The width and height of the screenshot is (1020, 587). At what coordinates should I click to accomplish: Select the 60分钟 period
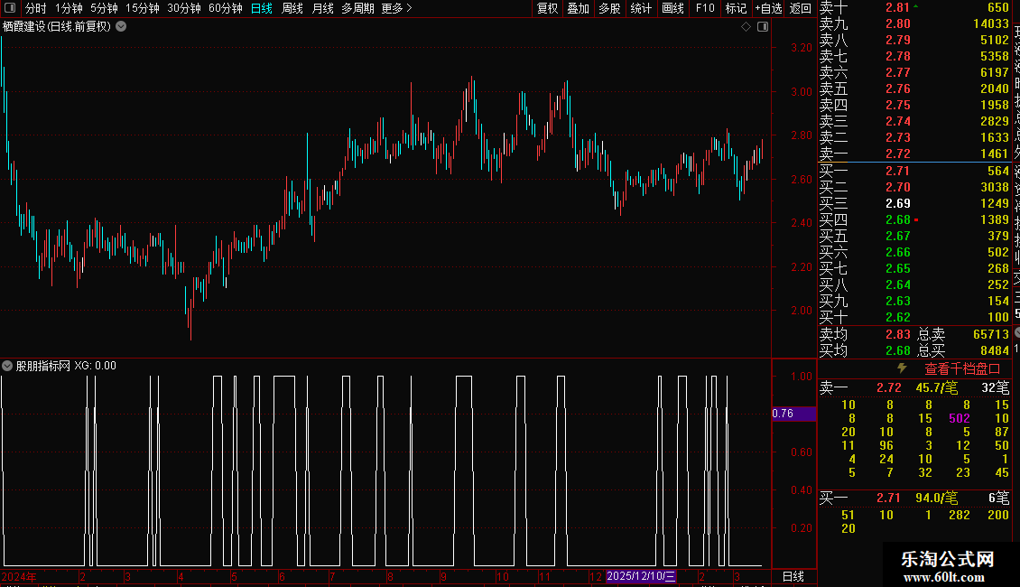226,8
